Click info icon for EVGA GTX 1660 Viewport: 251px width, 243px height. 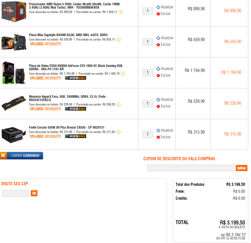123,74
